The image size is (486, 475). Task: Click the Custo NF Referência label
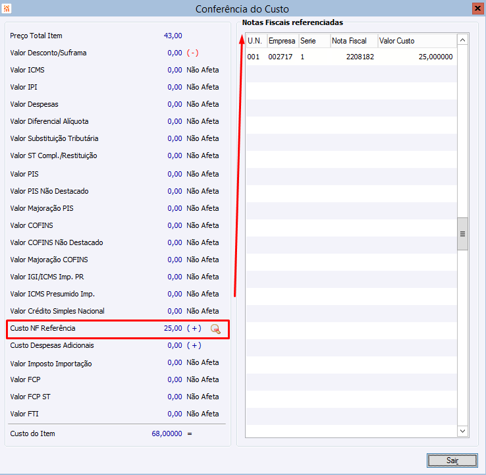coord(43,328)
